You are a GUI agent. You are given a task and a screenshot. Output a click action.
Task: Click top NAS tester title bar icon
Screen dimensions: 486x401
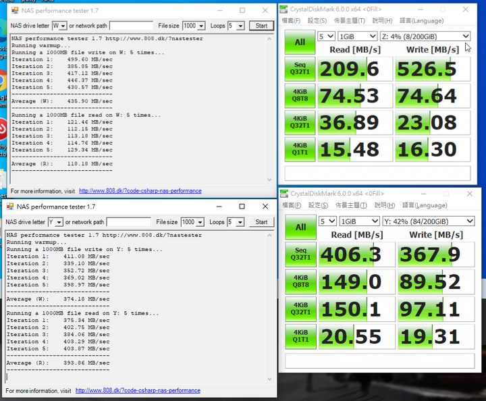point(15,11)
